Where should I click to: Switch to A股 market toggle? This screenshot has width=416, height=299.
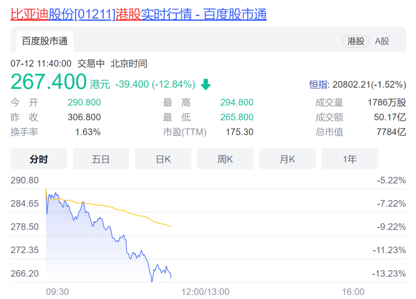pyautogui.click(x=382, y=41)
